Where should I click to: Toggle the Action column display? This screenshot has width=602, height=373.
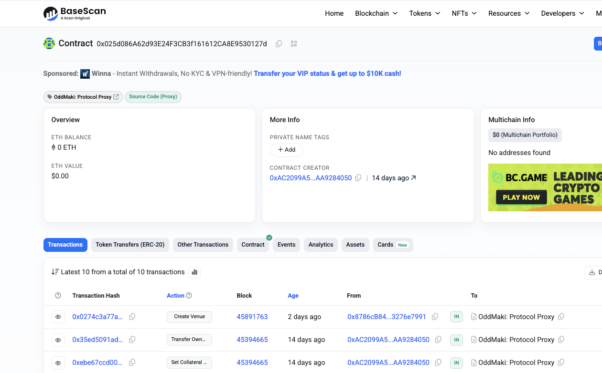(x=175, y=296)
